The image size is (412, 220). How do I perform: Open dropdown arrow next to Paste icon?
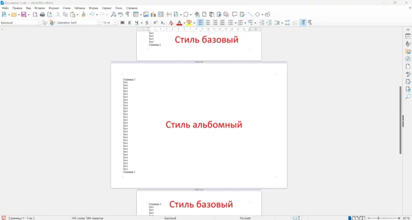(77, 15)
